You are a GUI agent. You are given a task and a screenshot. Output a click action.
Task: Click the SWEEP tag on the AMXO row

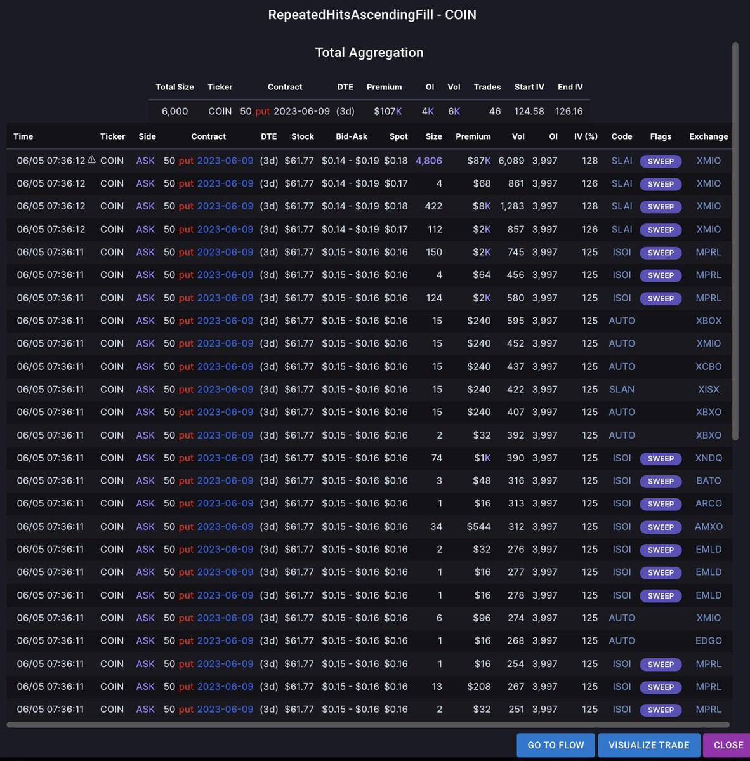coord(661,527)
